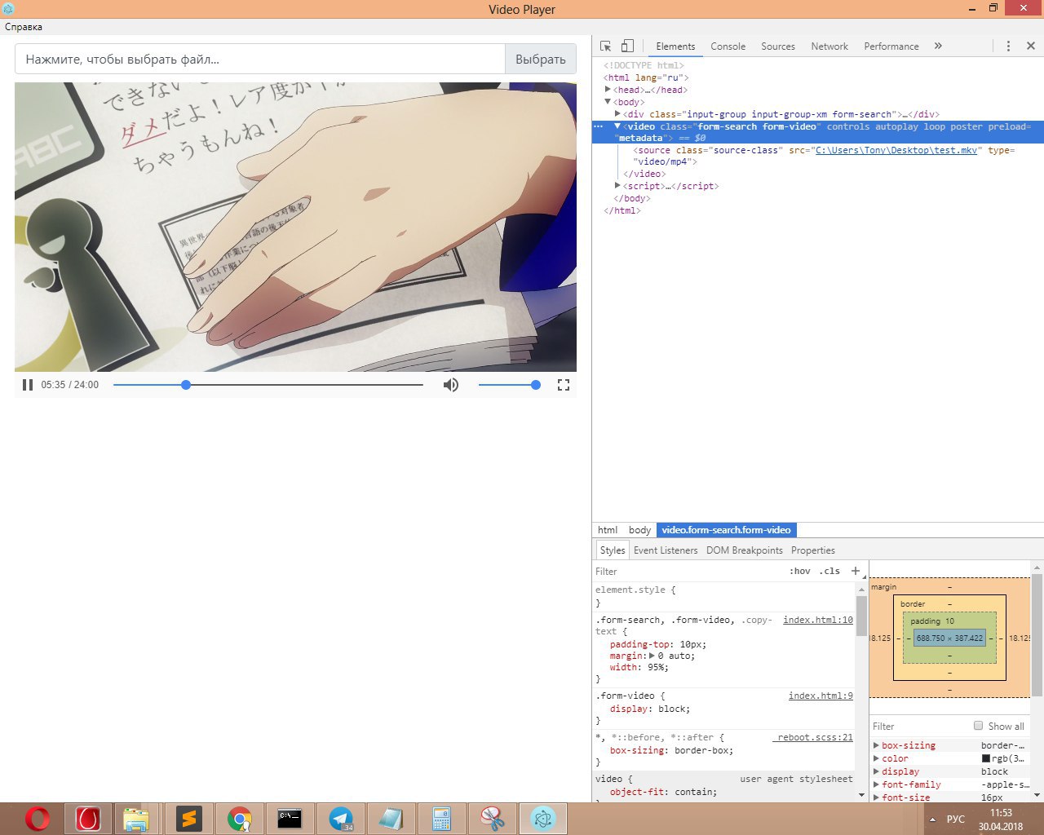Expand the color computed property
Image resolution: width=1044 pixels, height=835 pixels.
[876, 758]
